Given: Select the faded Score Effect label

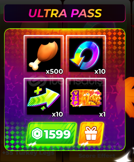Looking at the screenshot, I should click(97, 156).
